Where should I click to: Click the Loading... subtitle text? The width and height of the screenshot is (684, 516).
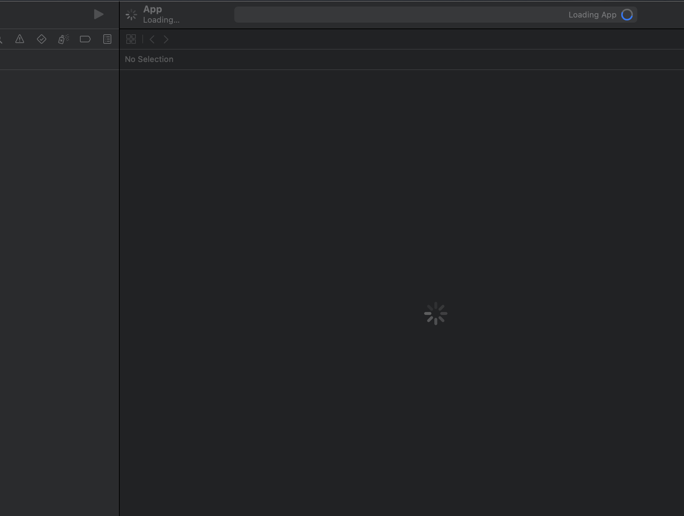click(161, 20)
